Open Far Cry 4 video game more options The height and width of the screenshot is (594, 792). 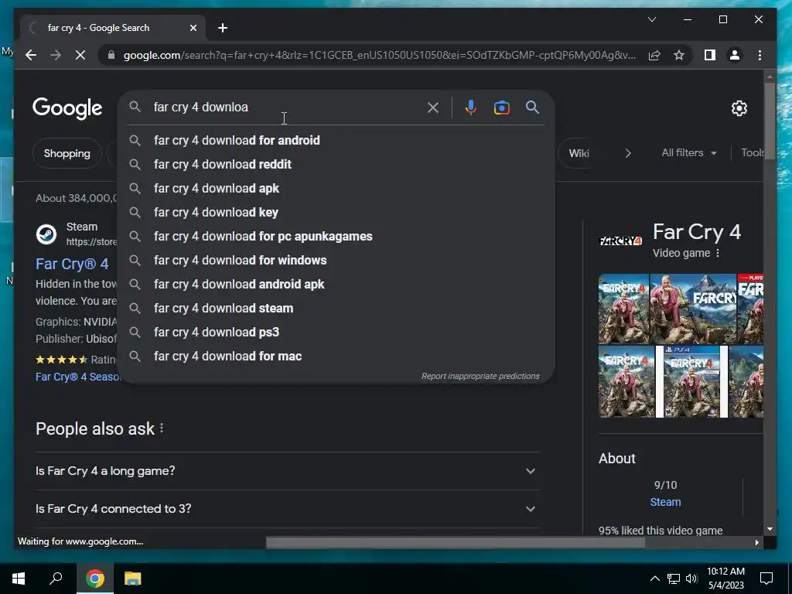coord(718,253)
